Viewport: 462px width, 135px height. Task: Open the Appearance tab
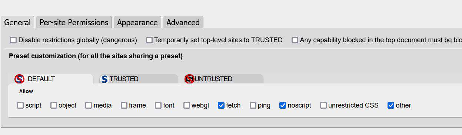point(137,22)
